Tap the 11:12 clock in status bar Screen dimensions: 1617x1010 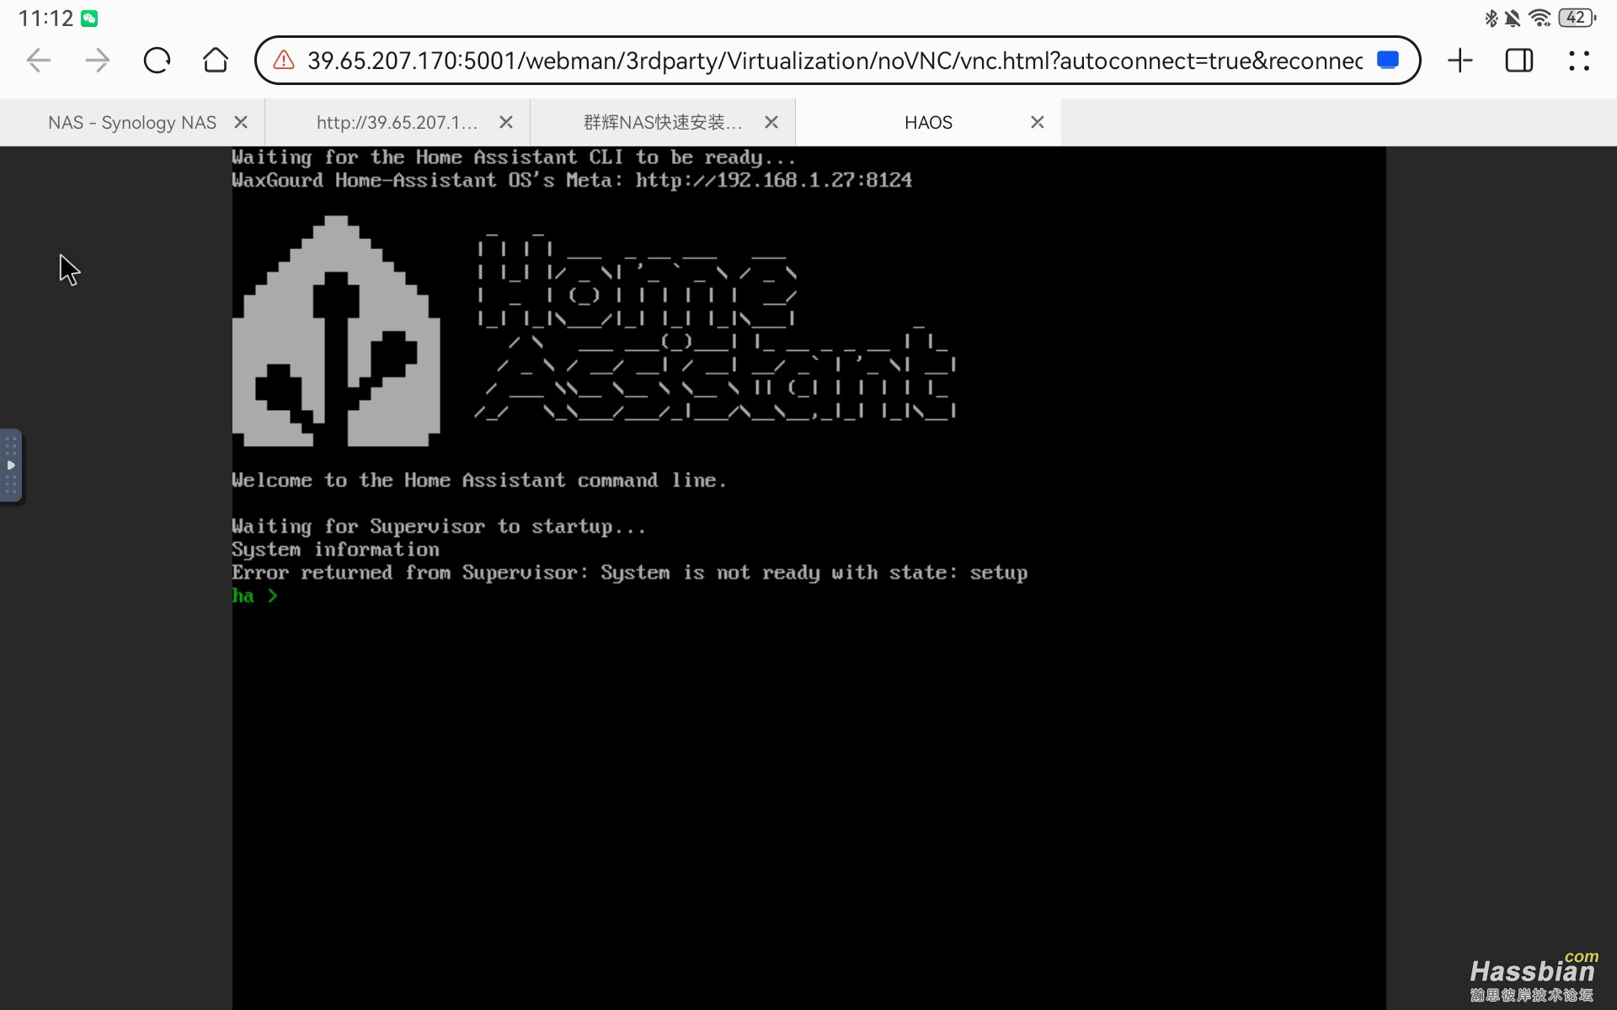tap(46, 18)
